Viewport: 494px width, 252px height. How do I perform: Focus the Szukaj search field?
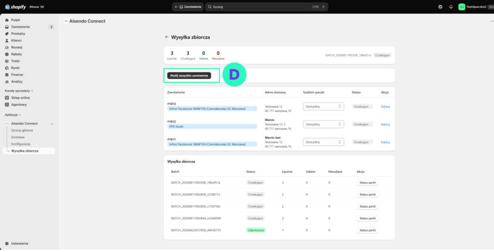pyautogui.click(x=266, y=7)
